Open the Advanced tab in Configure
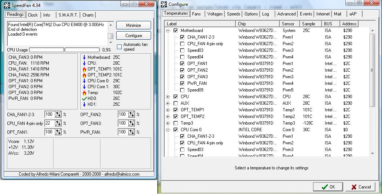The image size is (382, 194). (286, 14)
